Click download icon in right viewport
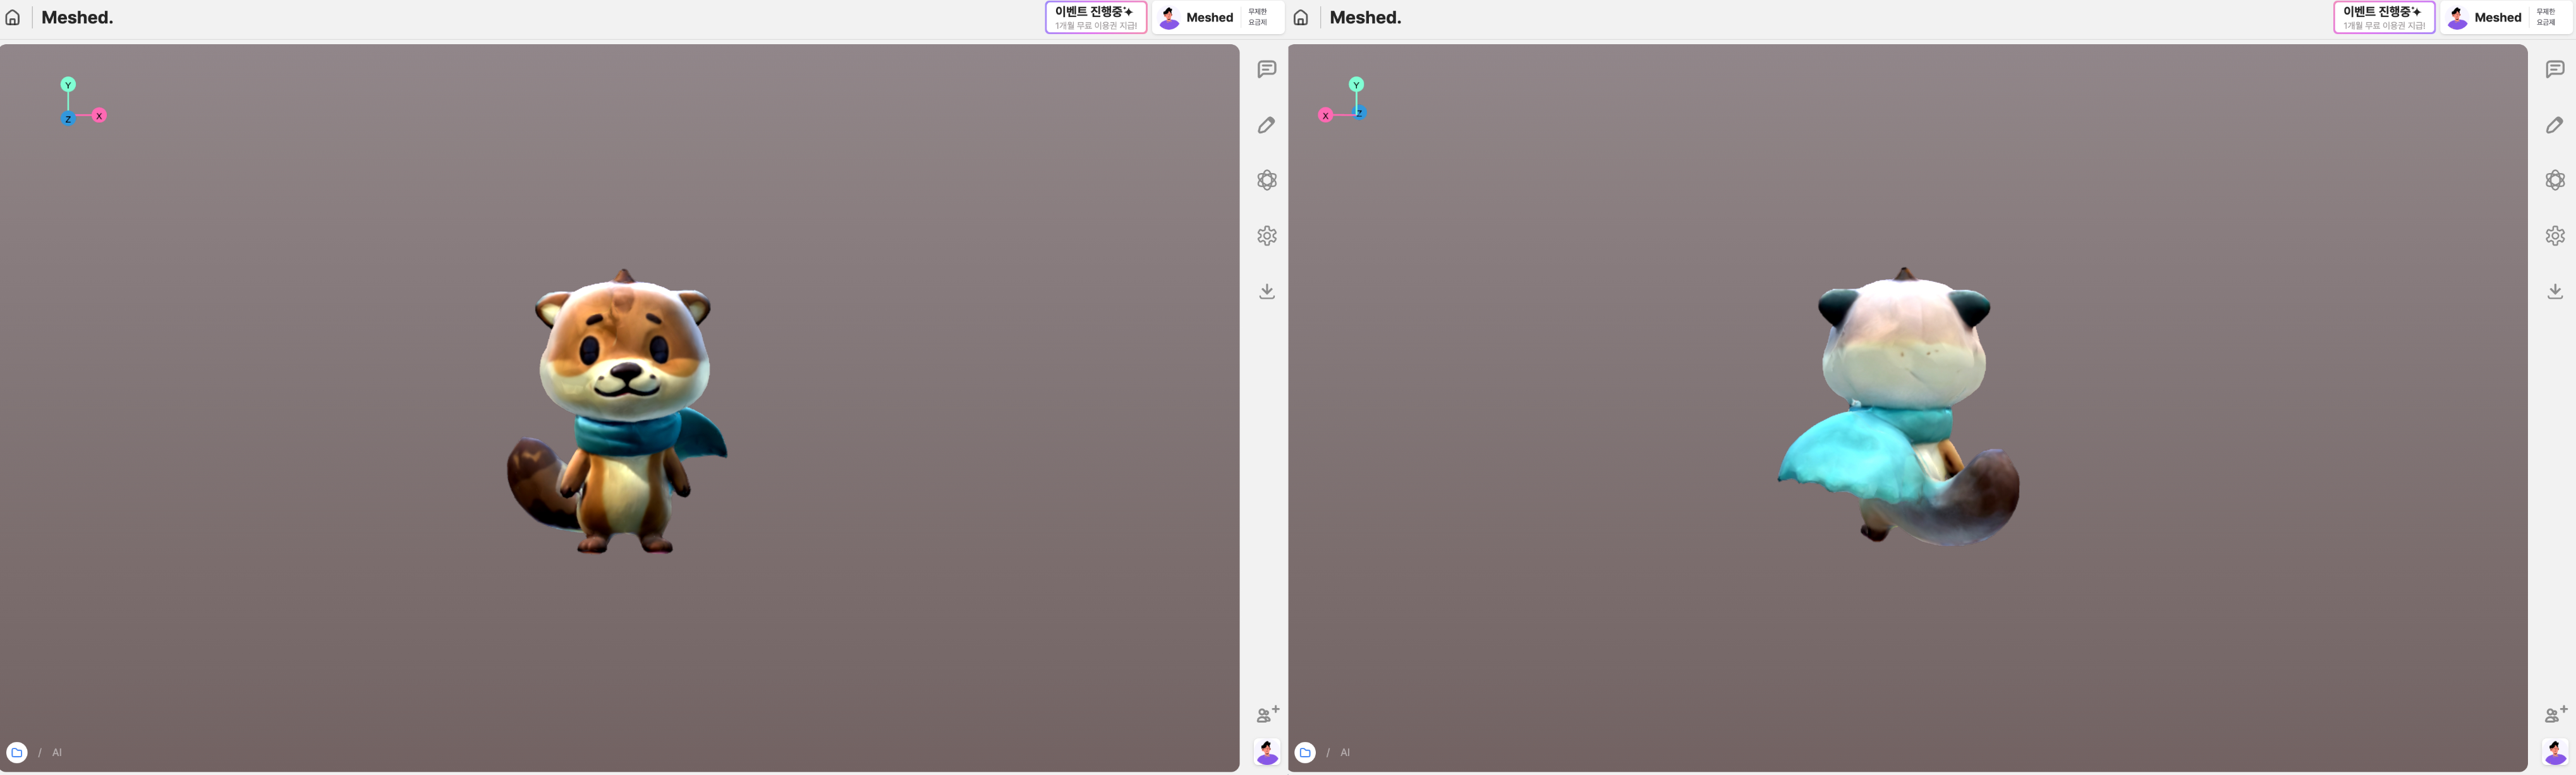The image size is (2576, 775). tap(2556, 291)
